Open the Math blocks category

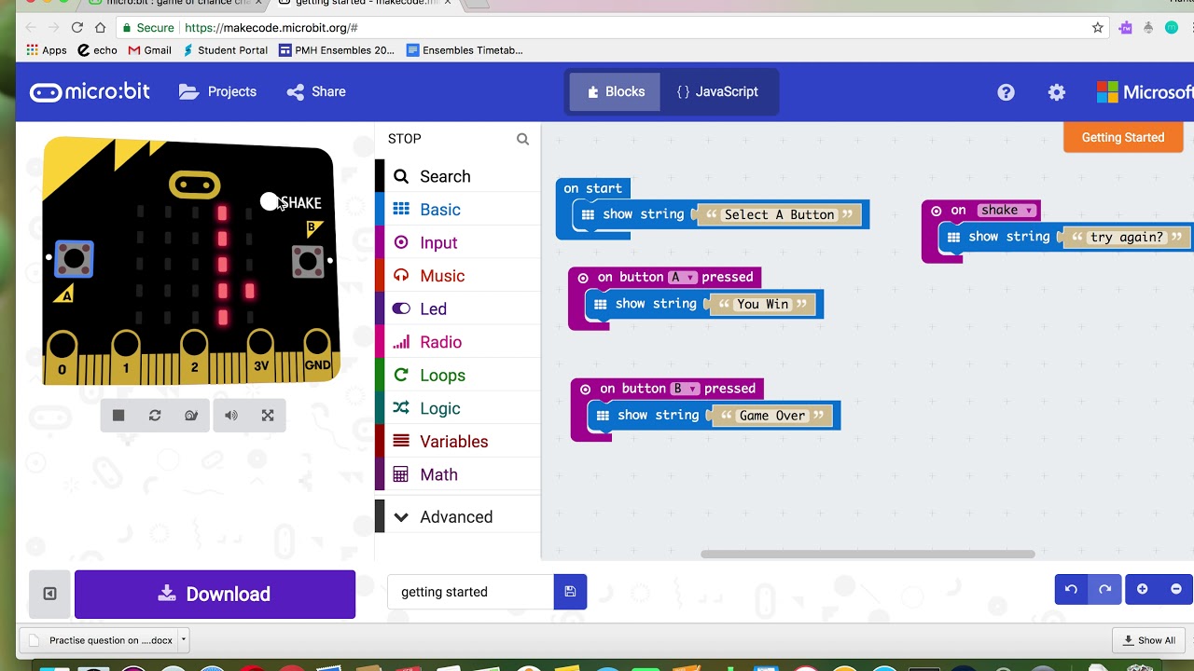pos(457,474)
